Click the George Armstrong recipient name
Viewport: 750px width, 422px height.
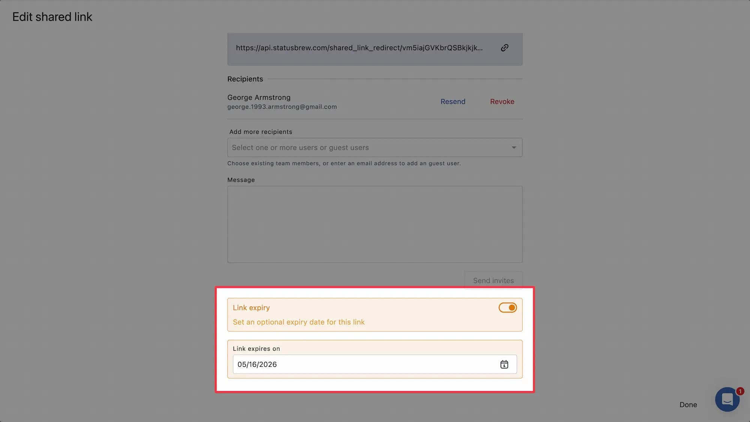[259, 98]
